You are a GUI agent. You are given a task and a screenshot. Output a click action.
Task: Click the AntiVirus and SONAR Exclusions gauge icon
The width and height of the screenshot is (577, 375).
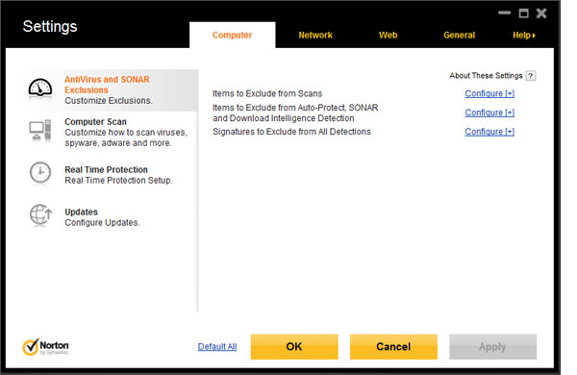(x=40, y=88)
